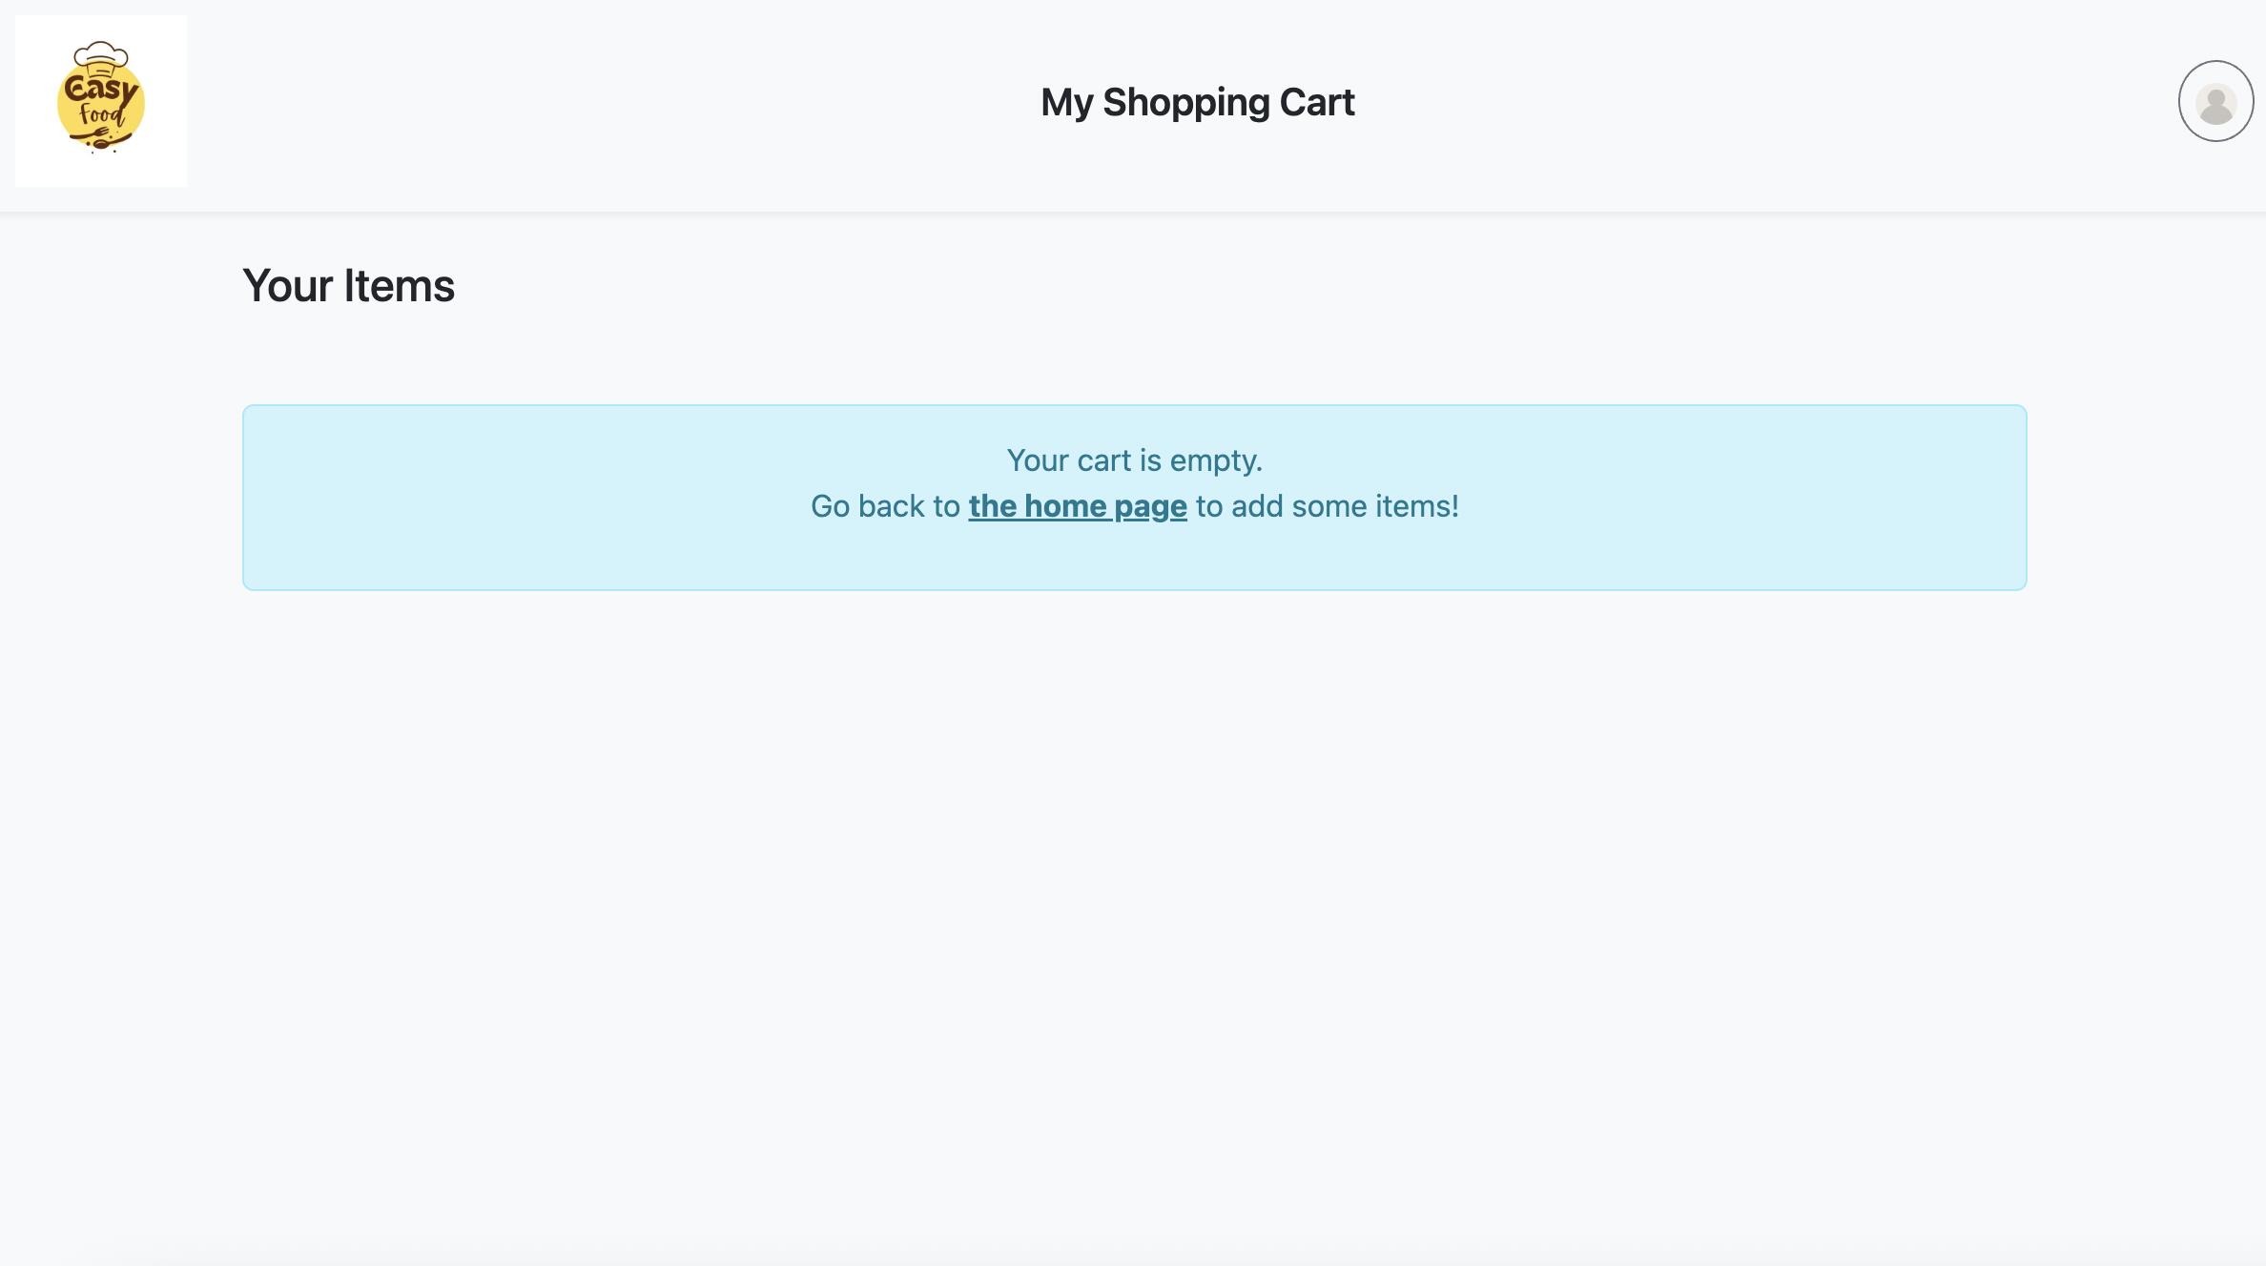This screenshot has height=1266, width=2266.
Task: Click the chef hat on the logo
Action: (x=100, y=56)
